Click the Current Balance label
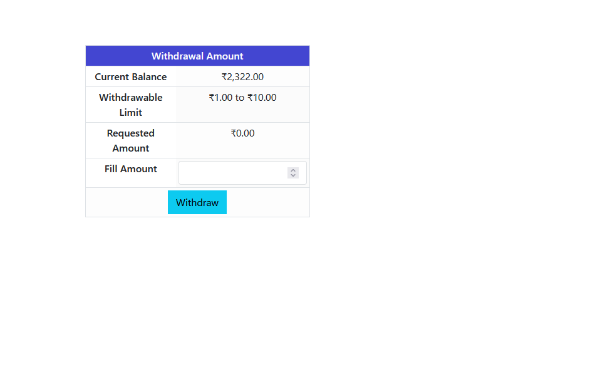595x367 pixels. 130,76
